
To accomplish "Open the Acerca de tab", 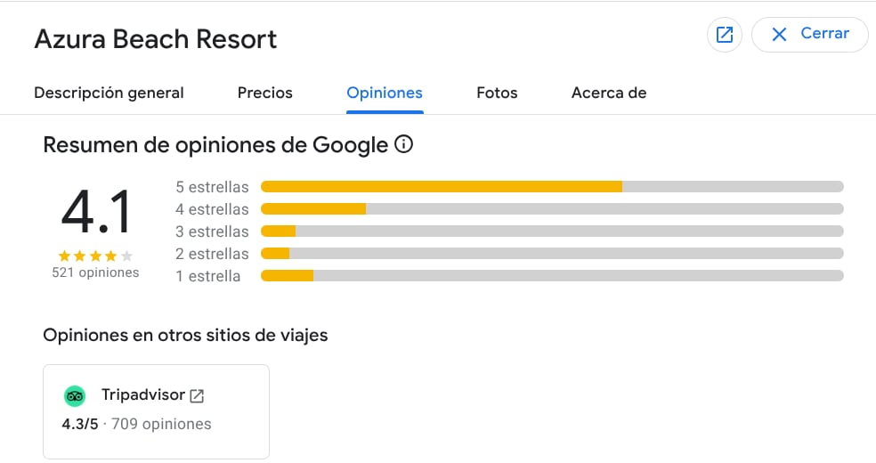I will tap(609, 93).
